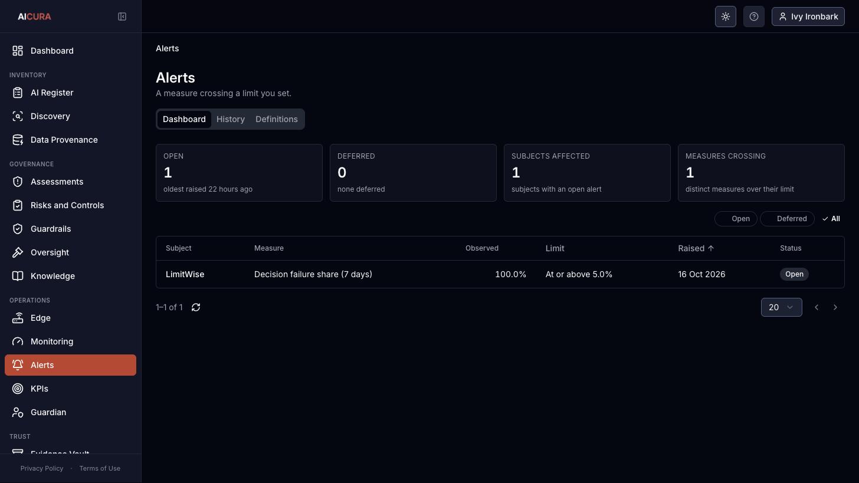Screen dimensions: 859x483
Task: Click the Data Provenance database icon
Action: click(x=18, y=140)
